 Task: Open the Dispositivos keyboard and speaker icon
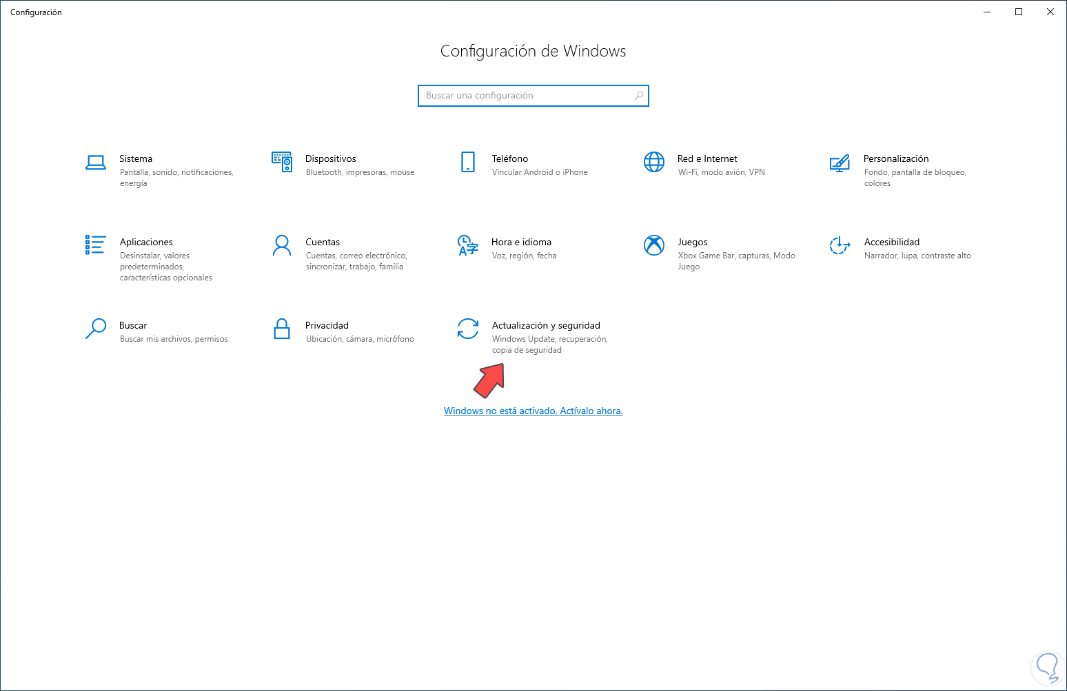point(282,162)
